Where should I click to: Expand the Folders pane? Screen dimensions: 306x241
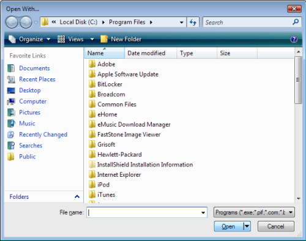77,196
